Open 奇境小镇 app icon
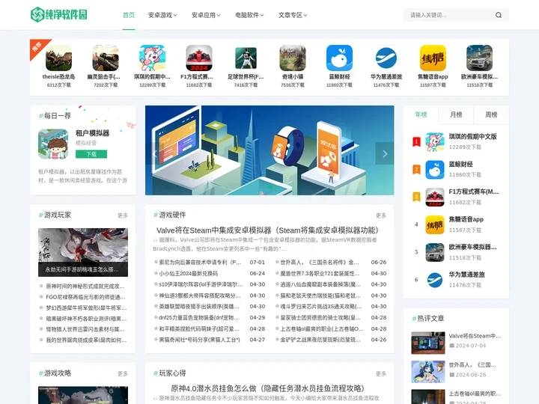The width and height of the screenshot is (539, 404). (x=293, y=58)
